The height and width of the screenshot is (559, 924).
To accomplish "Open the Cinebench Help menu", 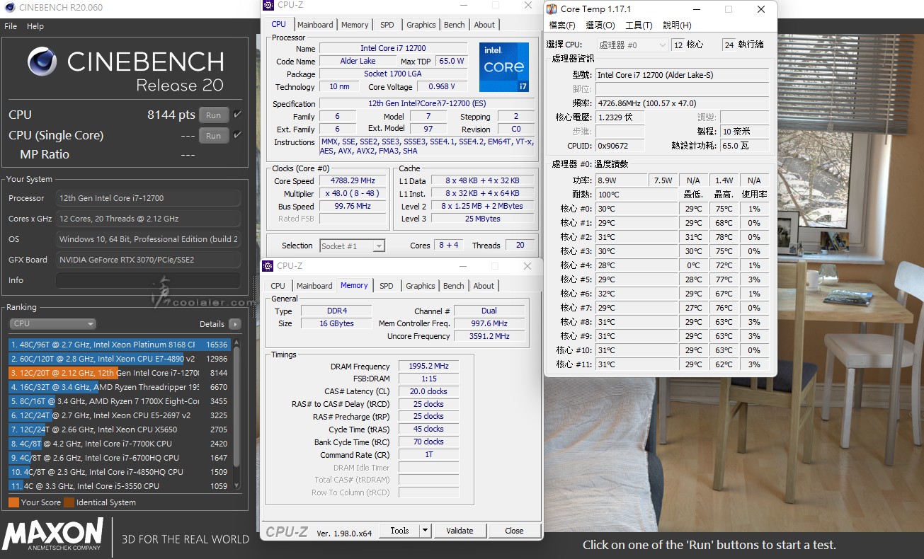I will [x=35, y=26].
